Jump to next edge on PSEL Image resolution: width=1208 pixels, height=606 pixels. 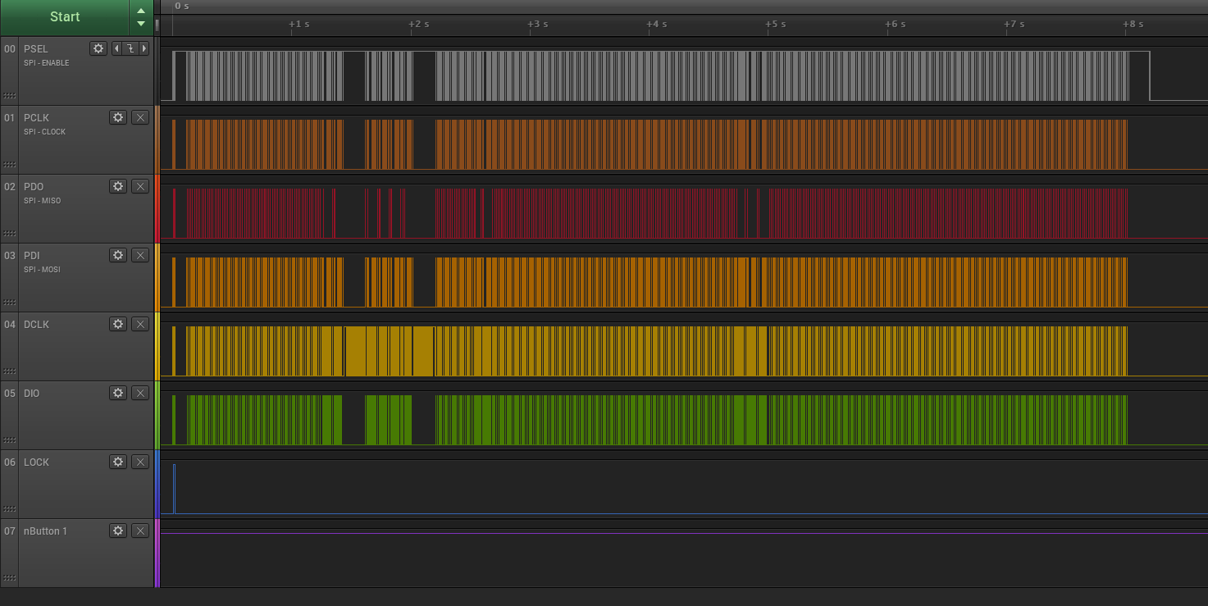click(144, 48)
